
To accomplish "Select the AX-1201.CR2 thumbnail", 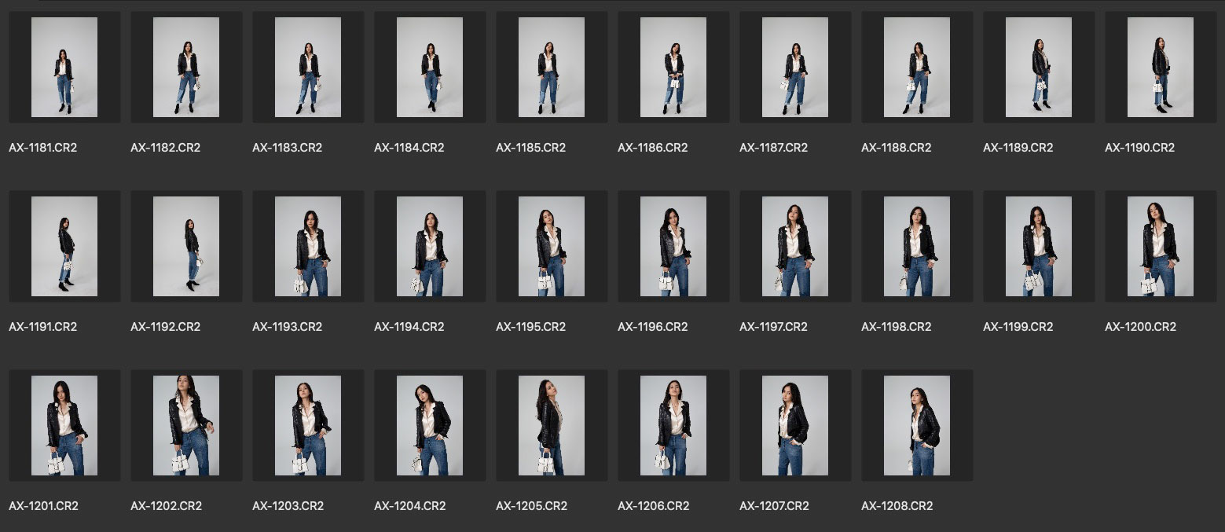I will 64,426.
